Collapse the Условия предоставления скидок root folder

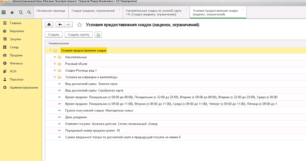click(50, 51)
